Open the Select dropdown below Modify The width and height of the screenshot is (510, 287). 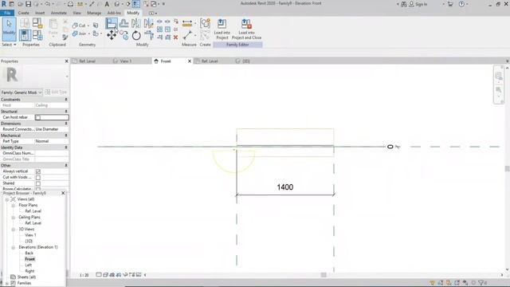point(9,45)
